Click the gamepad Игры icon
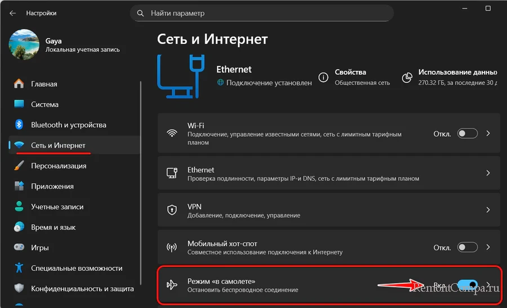507x308 pixels. (x=19, y=248)
